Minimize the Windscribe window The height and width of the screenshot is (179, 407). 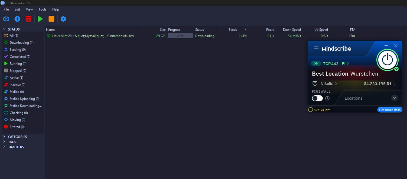coord(386,46)
